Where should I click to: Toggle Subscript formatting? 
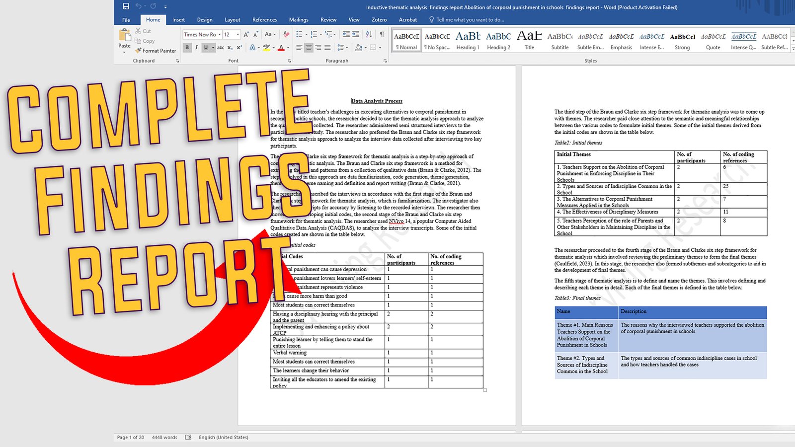[230, 48]
